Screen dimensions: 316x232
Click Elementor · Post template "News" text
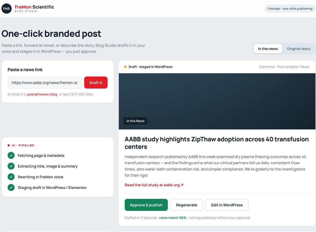coord(285,67)
